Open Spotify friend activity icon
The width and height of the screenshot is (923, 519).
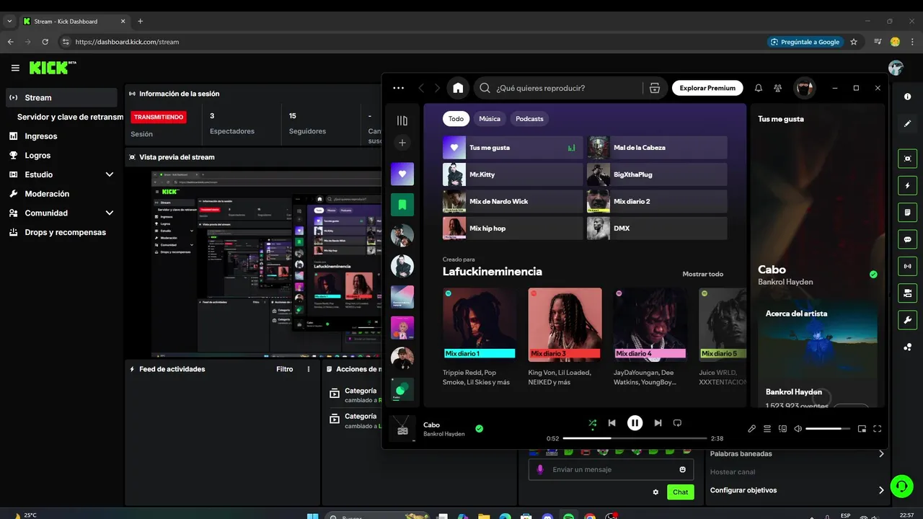click(x=778, y=88)
